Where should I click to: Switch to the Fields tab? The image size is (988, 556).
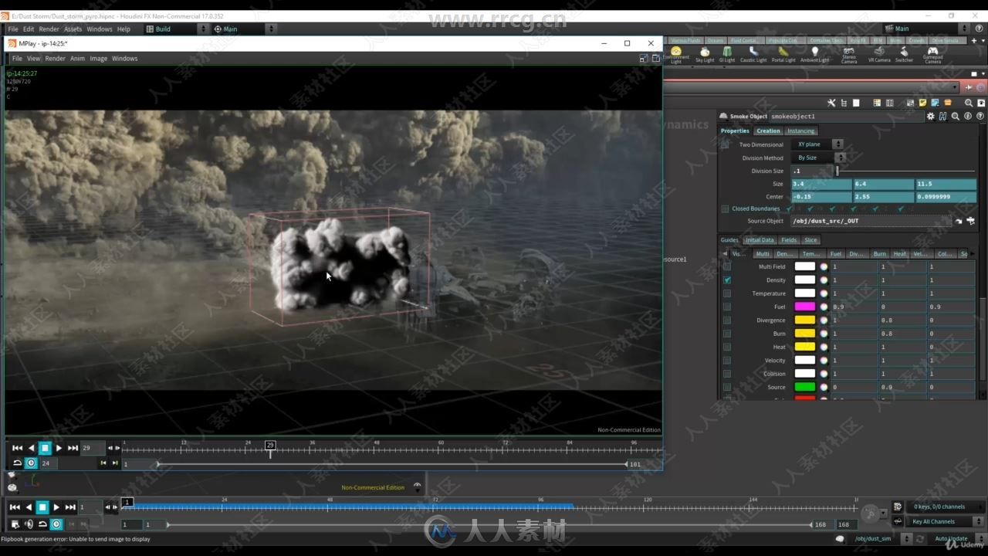(789, 240)
